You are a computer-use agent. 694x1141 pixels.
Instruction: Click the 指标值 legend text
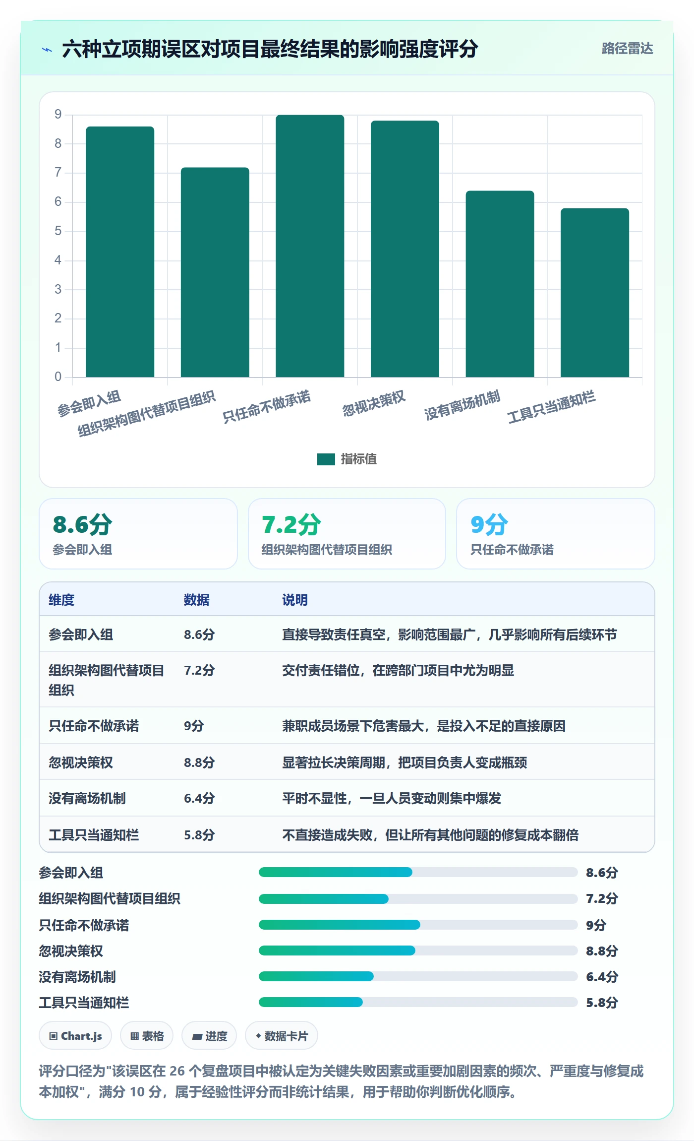click(359, 459)
